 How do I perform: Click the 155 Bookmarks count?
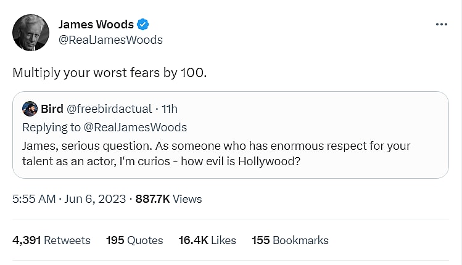(290, 240)
